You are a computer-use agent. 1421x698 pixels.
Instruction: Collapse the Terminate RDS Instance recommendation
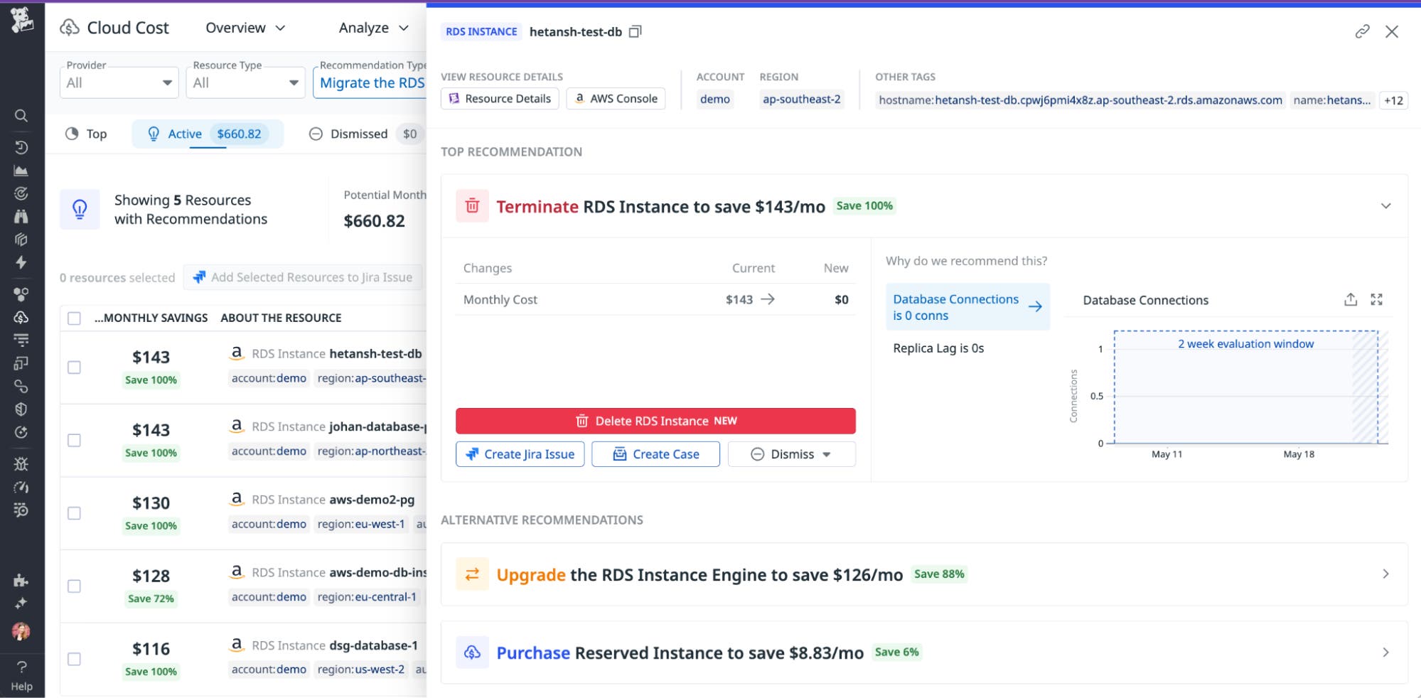[x=1385, y=205]
